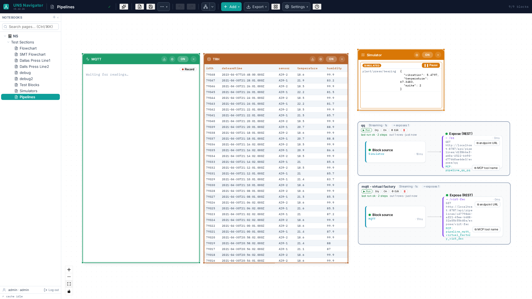This screenshot has height=299, width=532.
Task: Close the TRH block
Action: click(342, 59)
